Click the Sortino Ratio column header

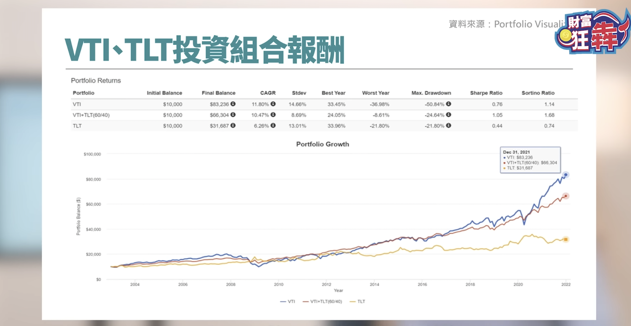(x=538, y=93)
